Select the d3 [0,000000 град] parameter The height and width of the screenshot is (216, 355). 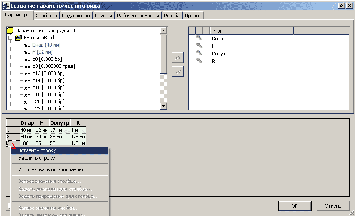[54, 66]
